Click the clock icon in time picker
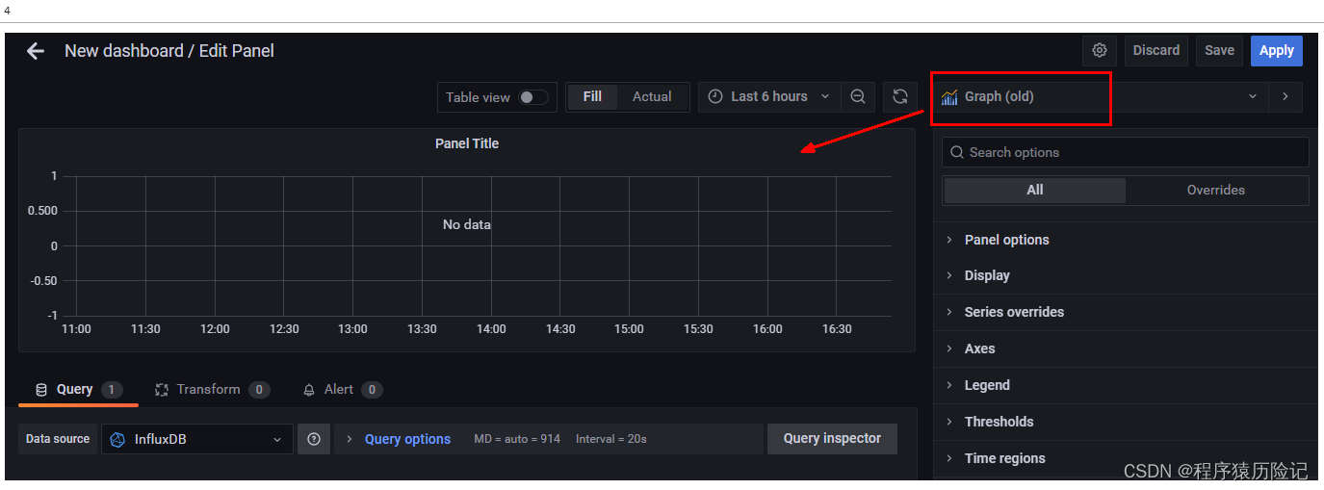This screenshot has height=490, width=1324. point(715,96)
